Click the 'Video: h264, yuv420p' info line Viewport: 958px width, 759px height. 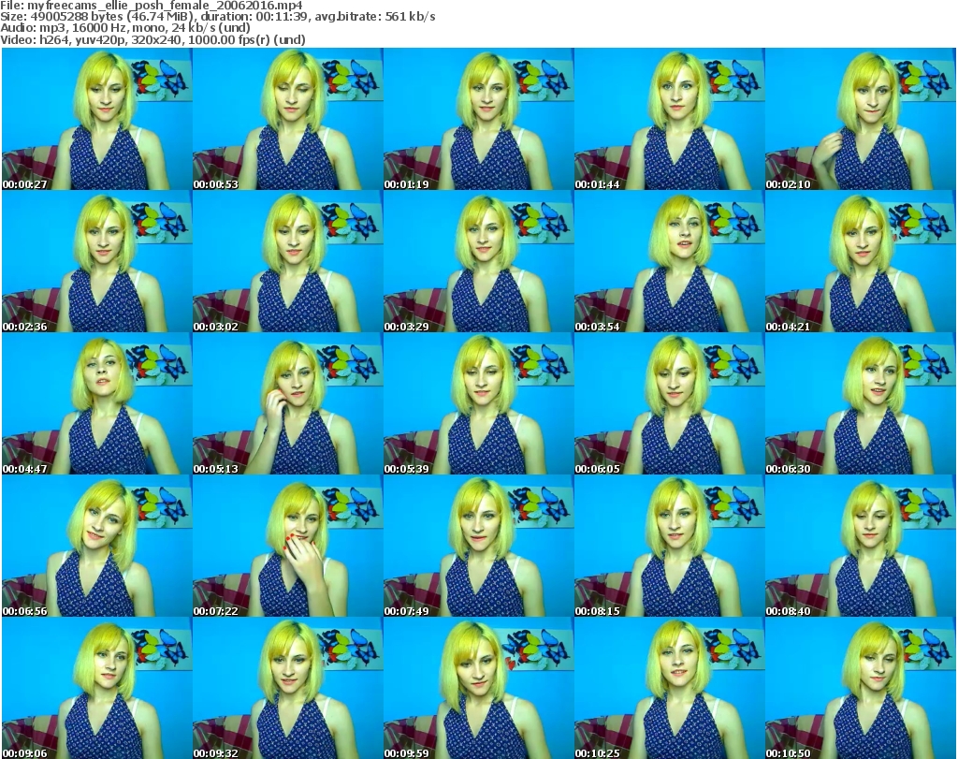tap(152, 39)
